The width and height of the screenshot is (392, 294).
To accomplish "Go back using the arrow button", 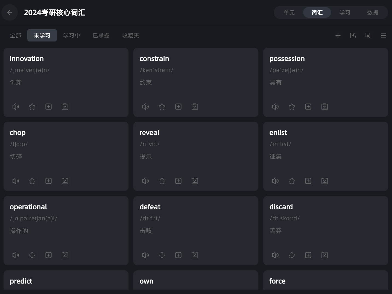I will tap(10, 13).
